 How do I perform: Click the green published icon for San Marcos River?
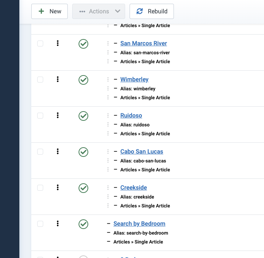83,44
